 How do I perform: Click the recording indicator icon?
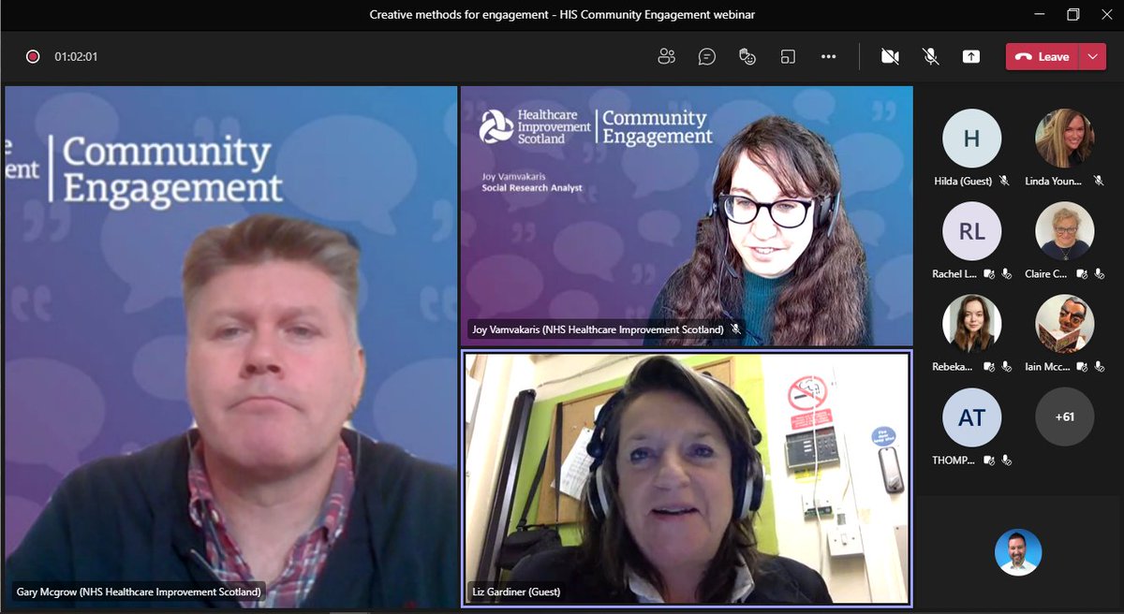33,56
